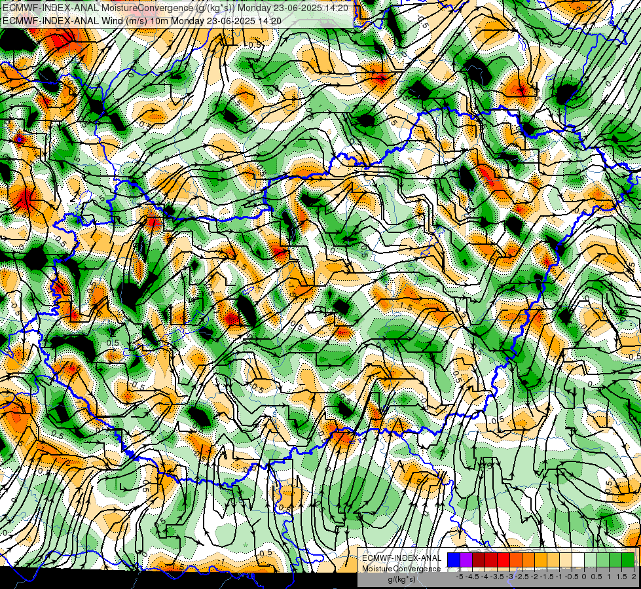Select the darkest green legend swatch
Screen dimensions: 641x589
[628, 560]
